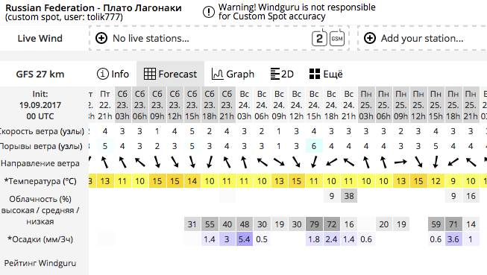The width and height of the screenshot is (487, 275).
Task: Click the Add your station link
Action: (x=422, y=38)
